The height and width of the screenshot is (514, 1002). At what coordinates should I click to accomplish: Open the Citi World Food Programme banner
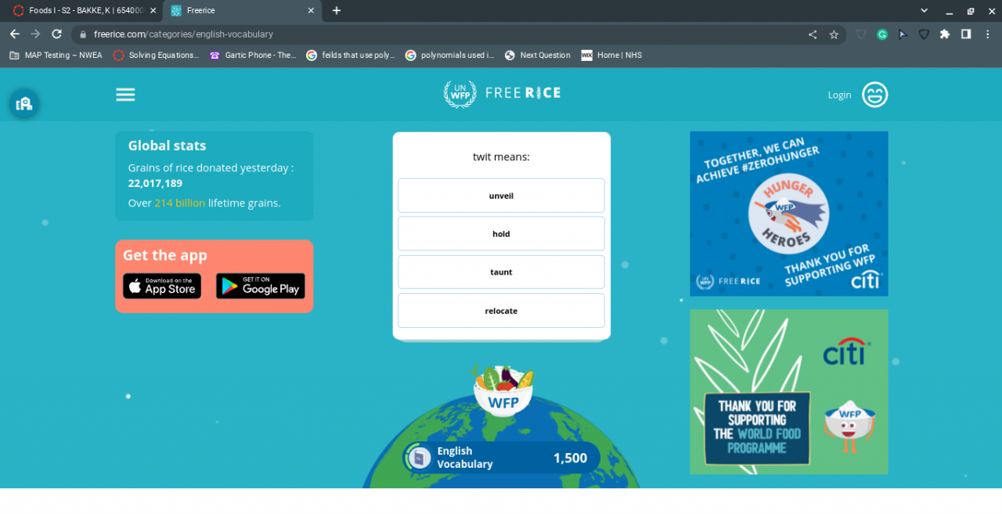pyautogui.click(x=789, y=392)
